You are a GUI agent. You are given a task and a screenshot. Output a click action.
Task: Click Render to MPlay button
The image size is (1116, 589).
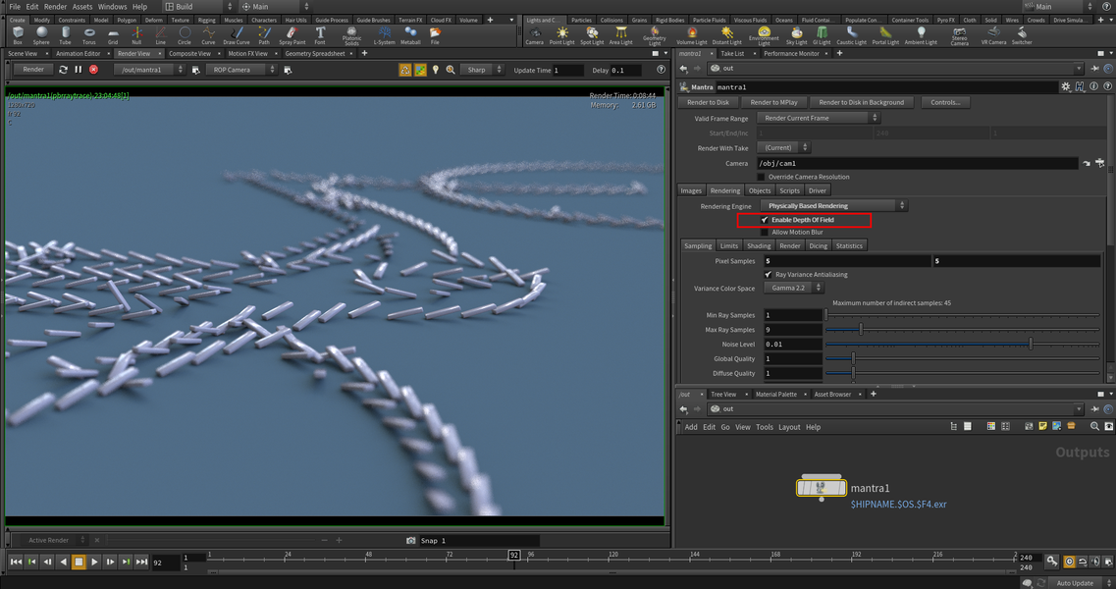(x=773, y=102)
